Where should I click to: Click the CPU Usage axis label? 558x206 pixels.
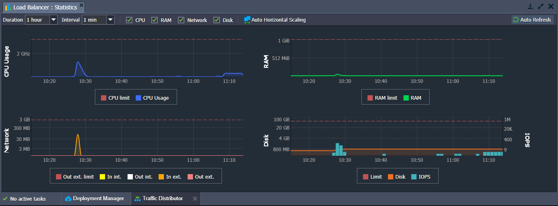pyautogui.click(x=7, y=61)
